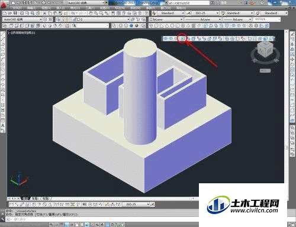
Task: Select the Multiline Text A tool
Action: tap(3, 125)
